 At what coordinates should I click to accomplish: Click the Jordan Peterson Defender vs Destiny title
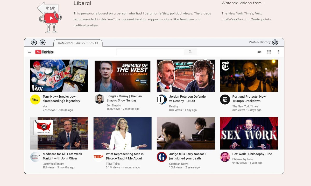point(188,99)
